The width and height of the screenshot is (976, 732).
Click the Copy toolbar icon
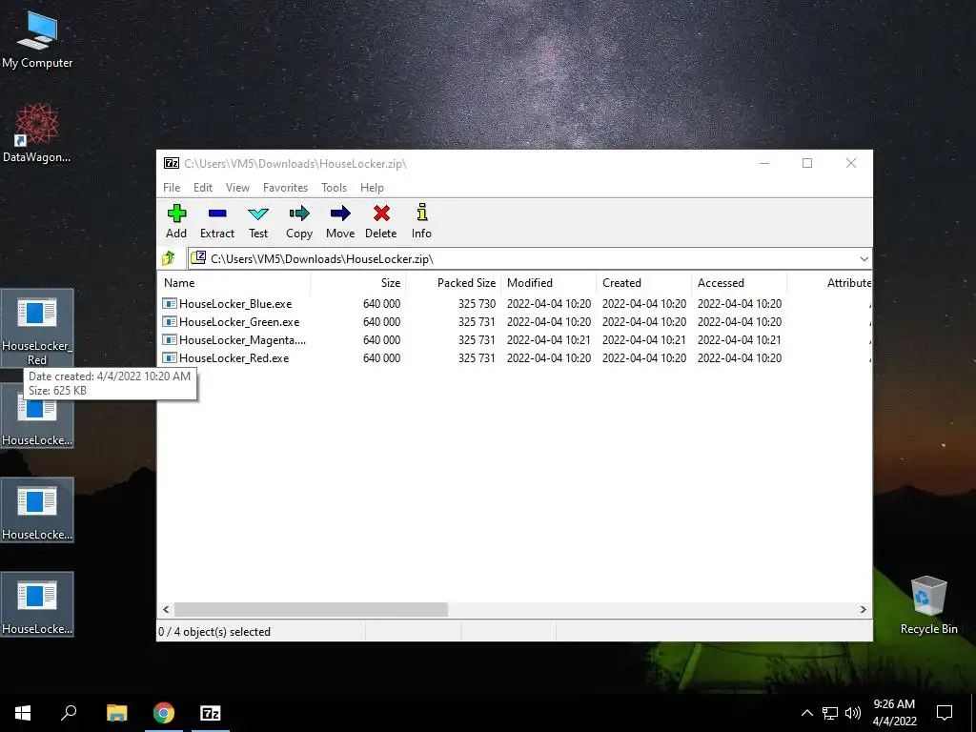point(298,214)
